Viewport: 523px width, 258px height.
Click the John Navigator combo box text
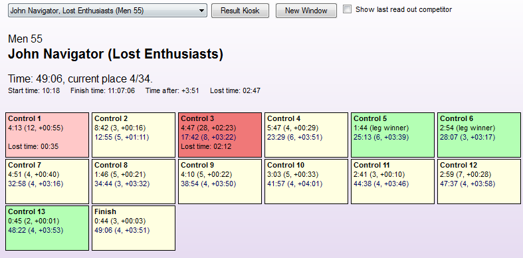point(77,11)
